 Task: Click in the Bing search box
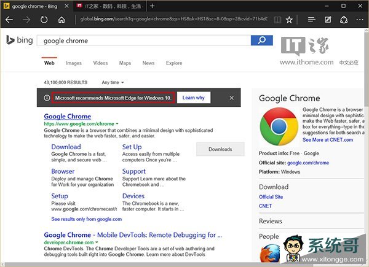(144, 41)
